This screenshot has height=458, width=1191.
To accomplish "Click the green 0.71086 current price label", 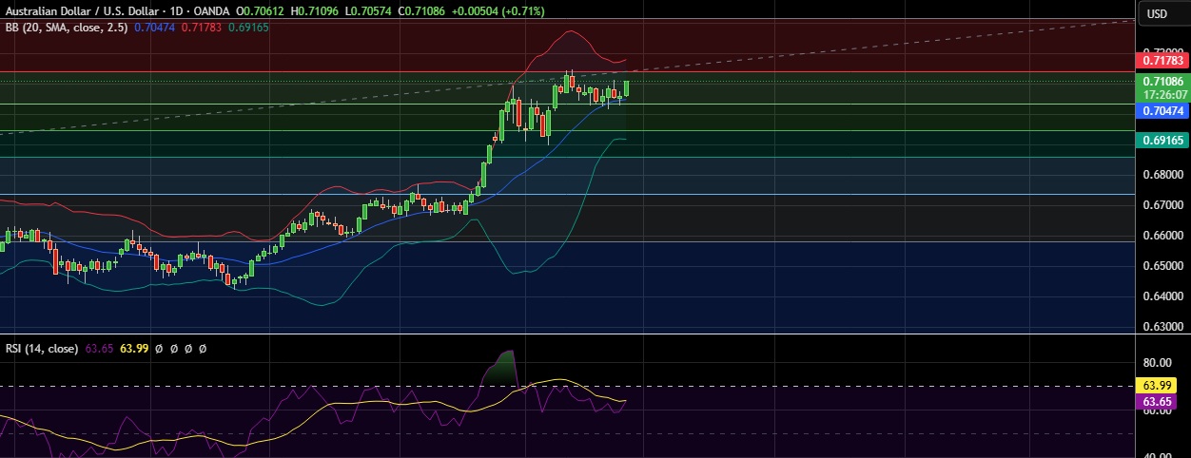I will [x=1162, y=82].
